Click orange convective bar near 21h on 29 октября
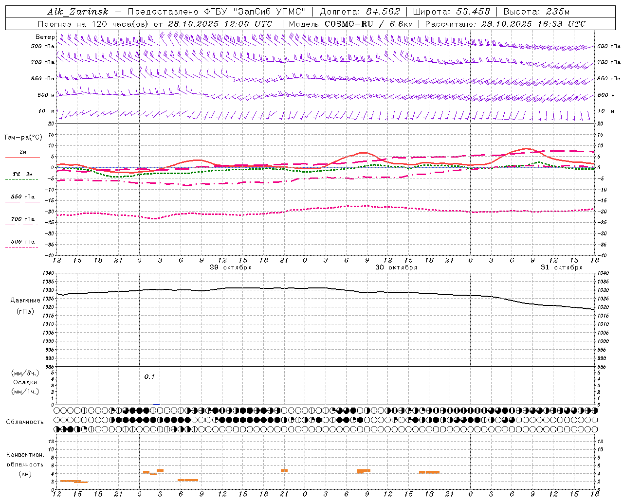Viewport: 623px width, 498px height. [x=284, y=470]
